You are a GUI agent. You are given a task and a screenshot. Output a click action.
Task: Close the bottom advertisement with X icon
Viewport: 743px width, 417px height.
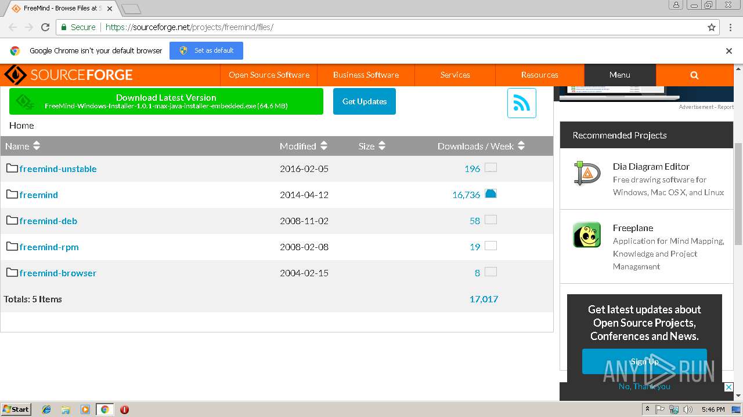click(729, 387)
